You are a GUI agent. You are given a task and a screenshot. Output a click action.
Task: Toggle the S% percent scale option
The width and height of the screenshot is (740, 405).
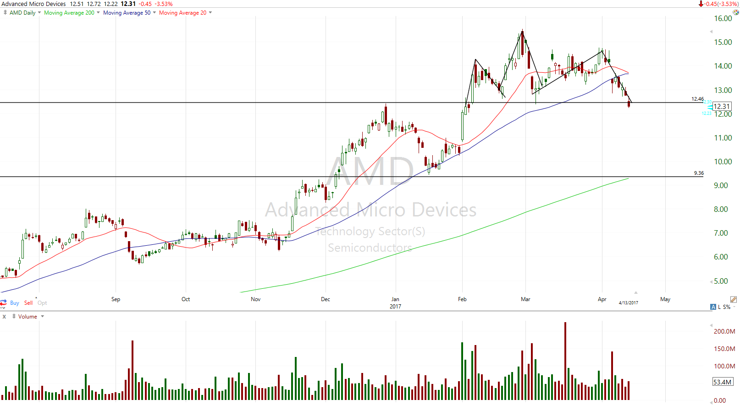[727, 307]
